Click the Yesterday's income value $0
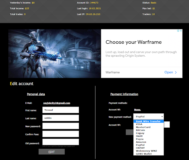The width and height of the screenshot is (189, 160). 33,3
